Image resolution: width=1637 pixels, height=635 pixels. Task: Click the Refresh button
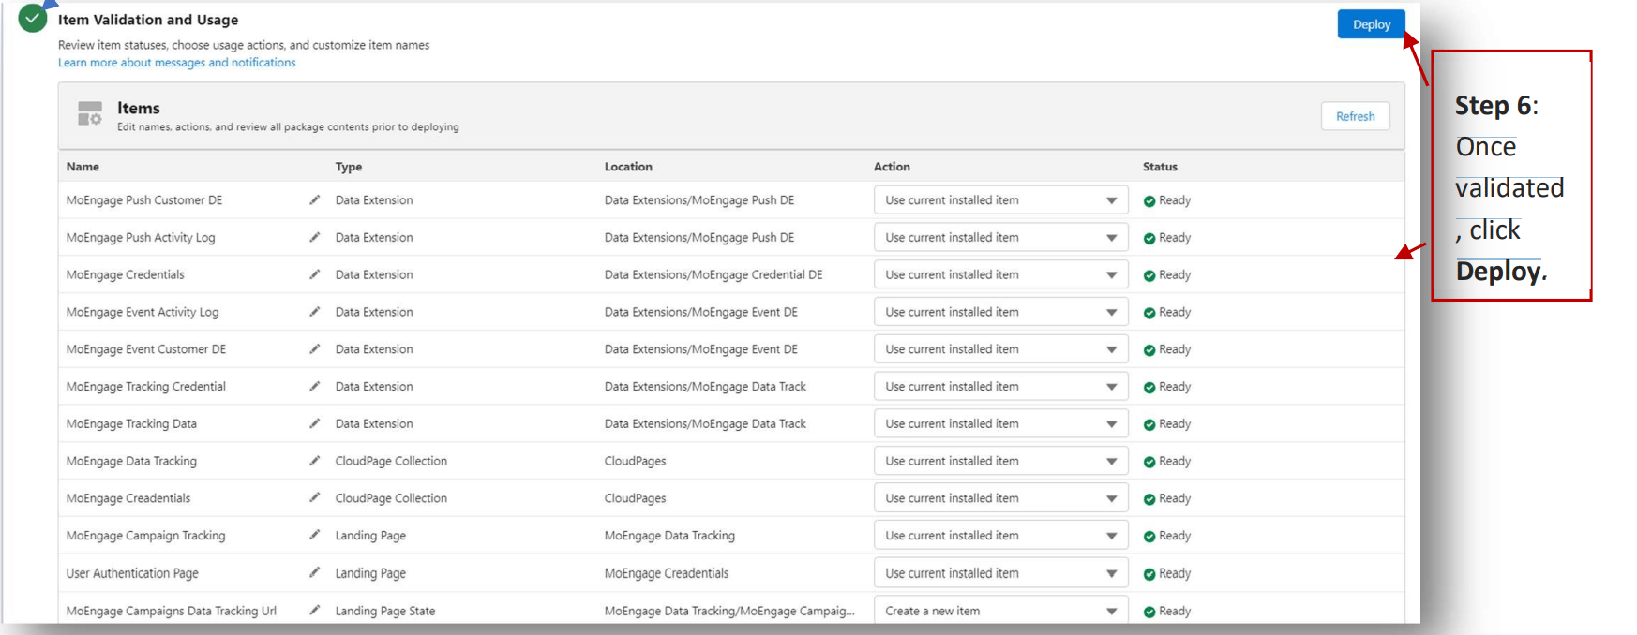(1355, 116)
